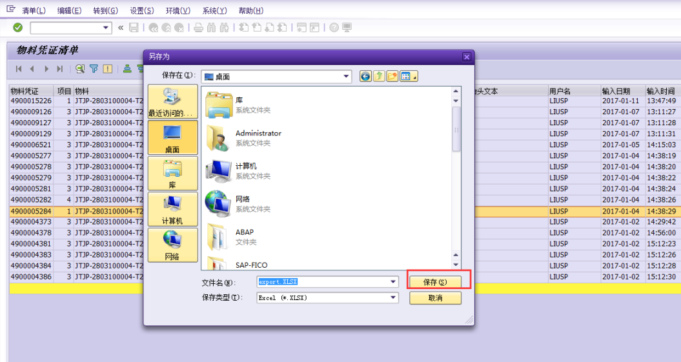Click the Find Next binoculars-plus icon
Image resolution: width=681 pixels, height=362 pixels.
tap(224, 28)
